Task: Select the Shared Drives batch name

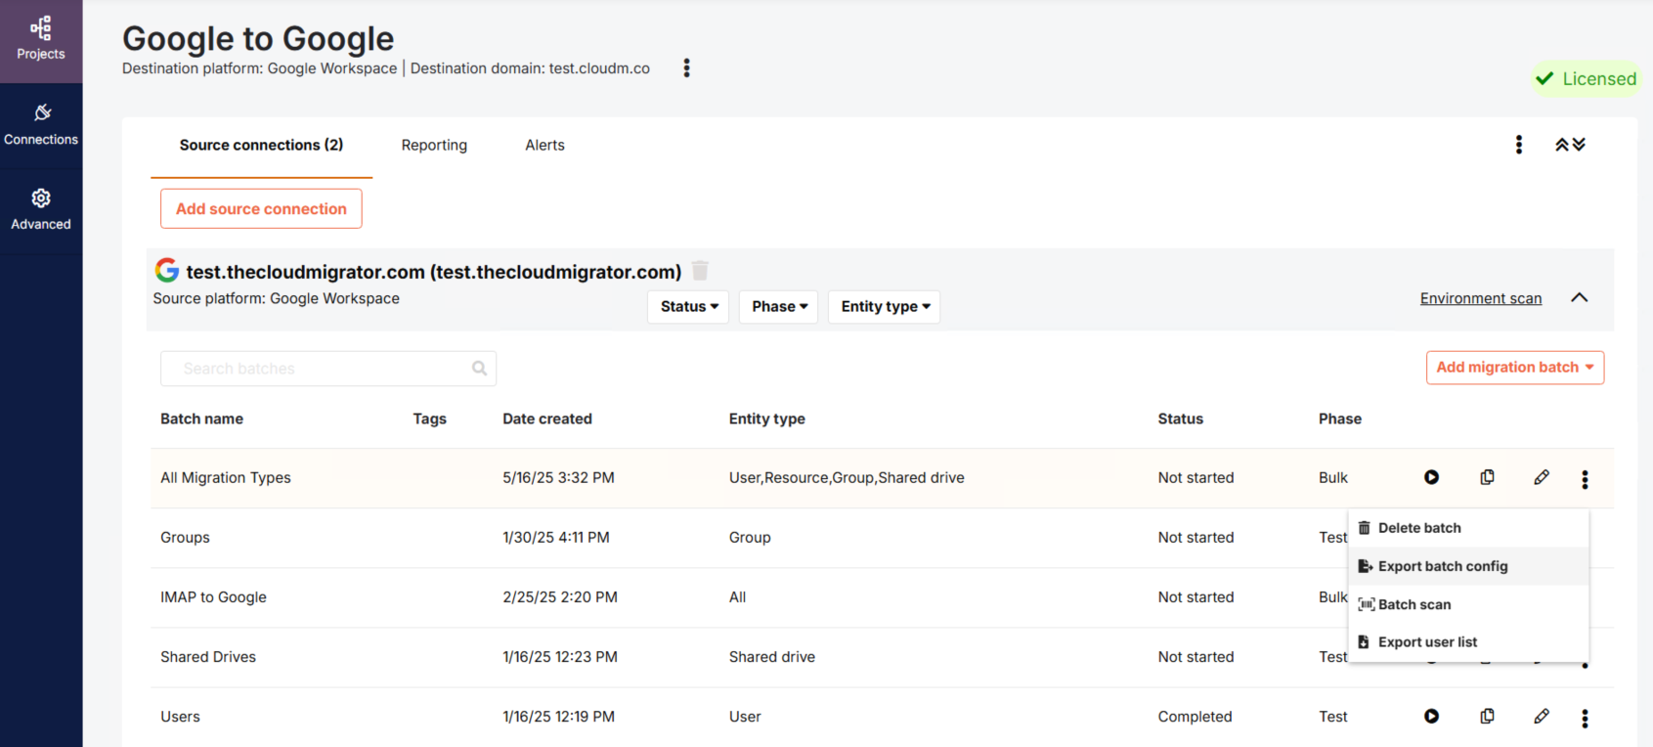Action: pos(208,656)
